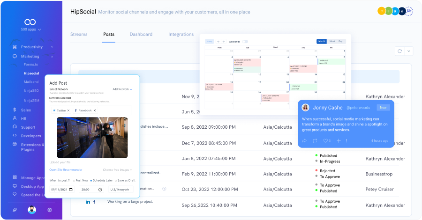Click the plus icon on Jonny Cashe post

click(339, 140)
